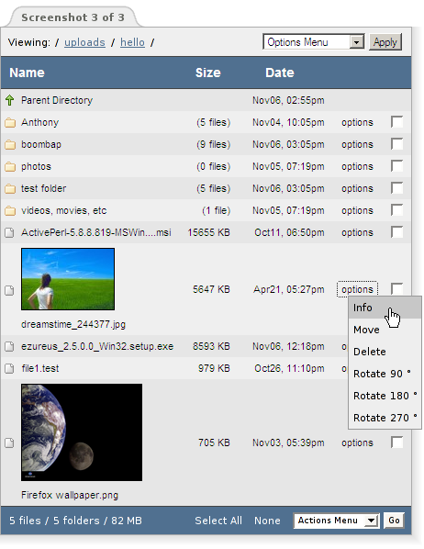
Task: Click the ActivePerl-5.8.8.819-MSWin....msi filename
Action: tap(96, 232)
